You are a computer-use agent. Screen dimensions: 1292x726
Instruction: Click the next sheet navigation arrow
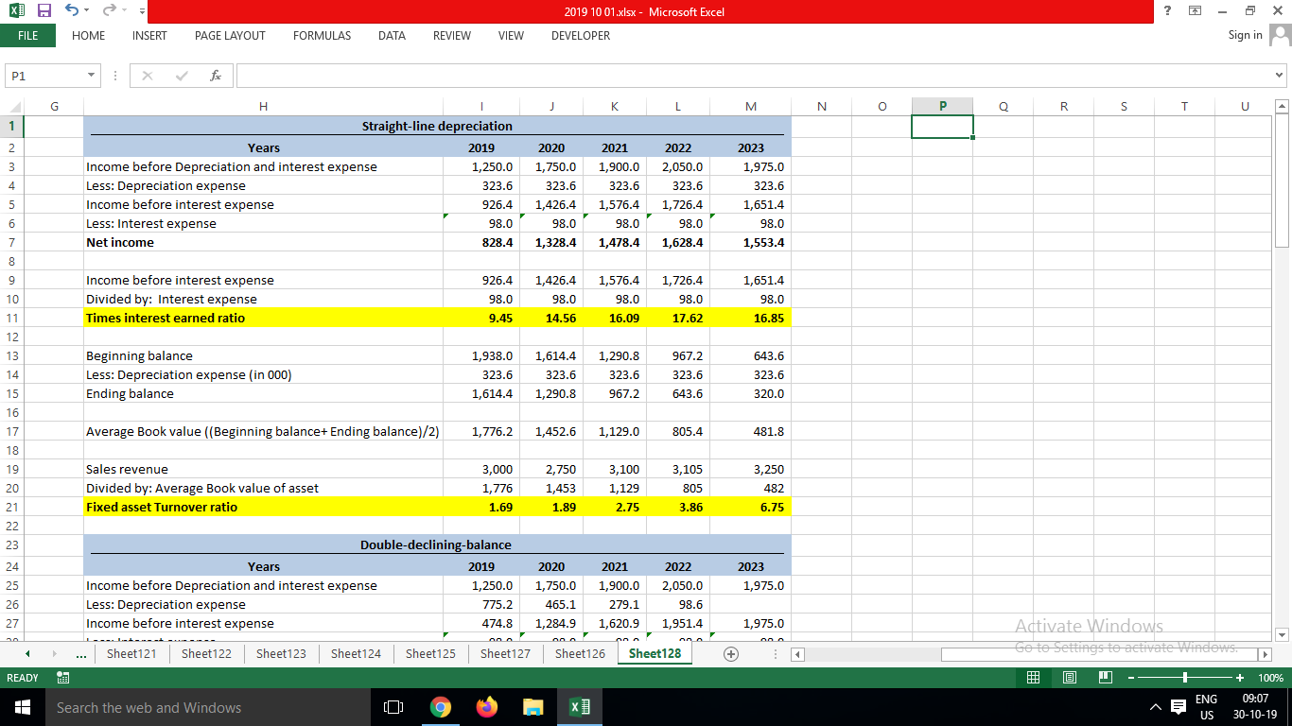[x=55, y=653]
